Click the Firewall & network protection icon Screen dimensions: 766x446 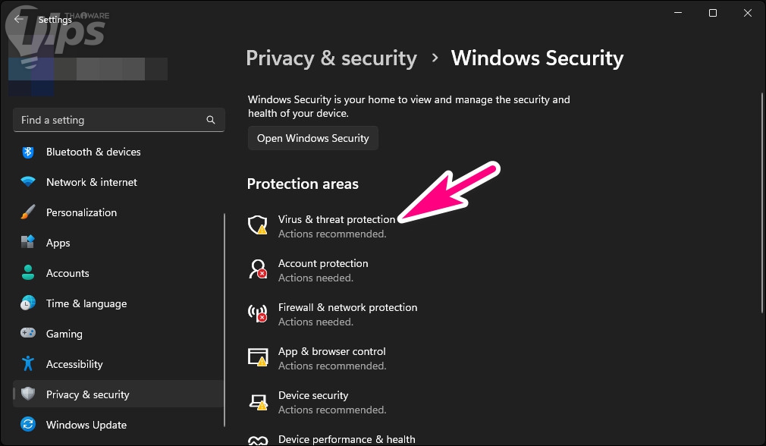258,313
